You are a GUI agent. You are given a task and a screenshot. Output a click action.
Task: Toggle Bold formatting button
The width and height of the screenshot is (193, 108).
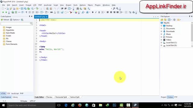click(x=93, y=12)
